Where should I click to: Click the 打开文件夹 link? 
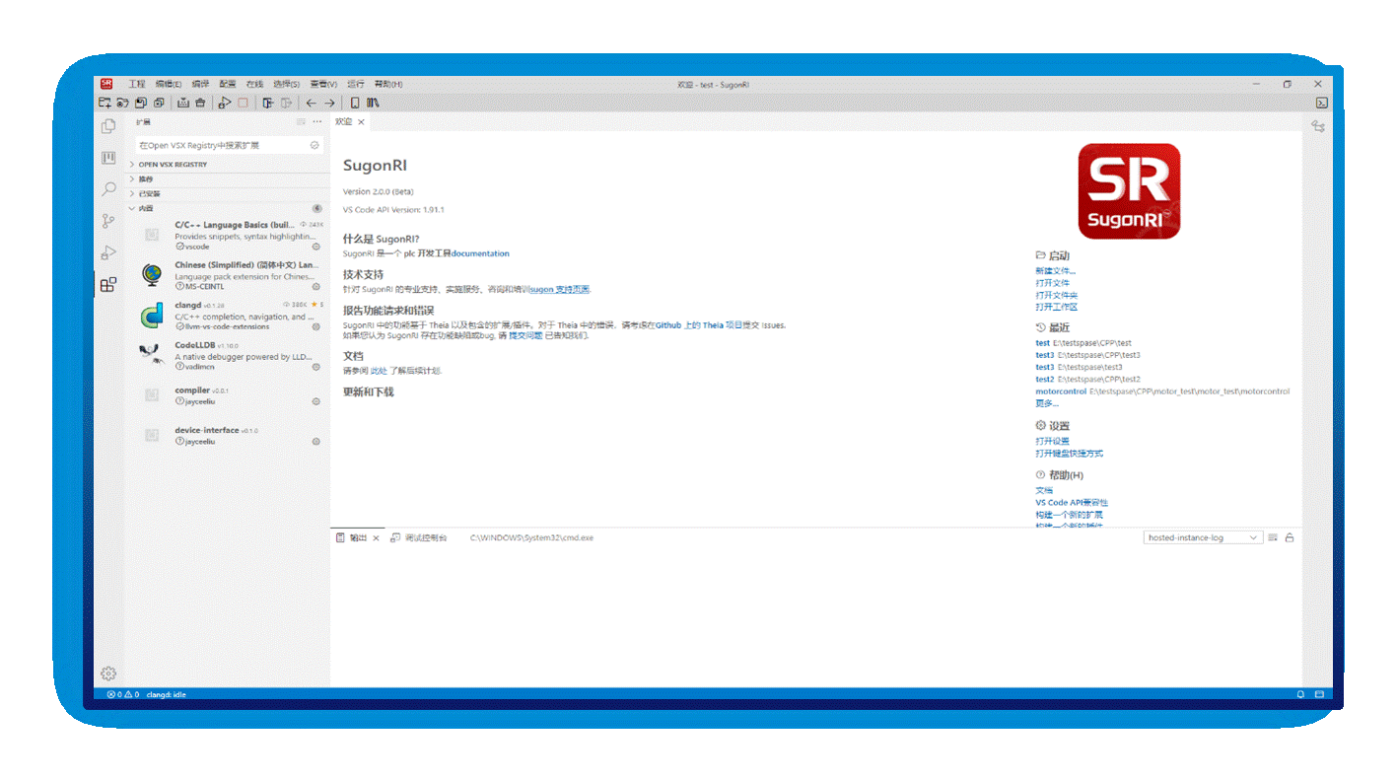coord(1056,295)
